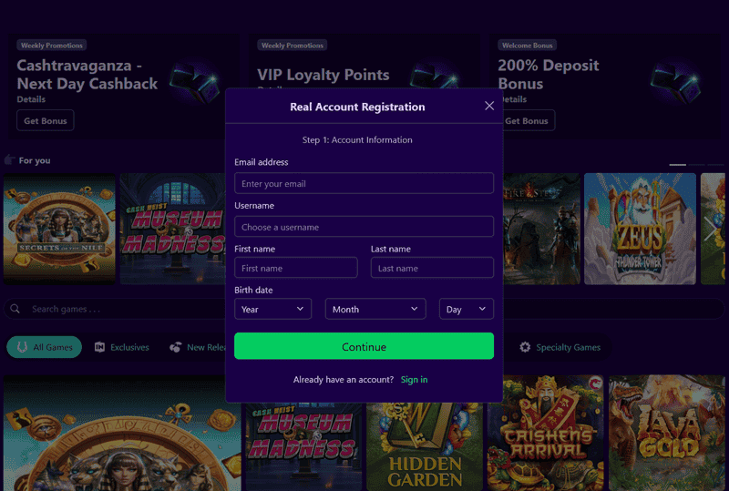Click the VIP Loyalty Points promotion title
Viewport: 729px width, 491px height.
323,75
